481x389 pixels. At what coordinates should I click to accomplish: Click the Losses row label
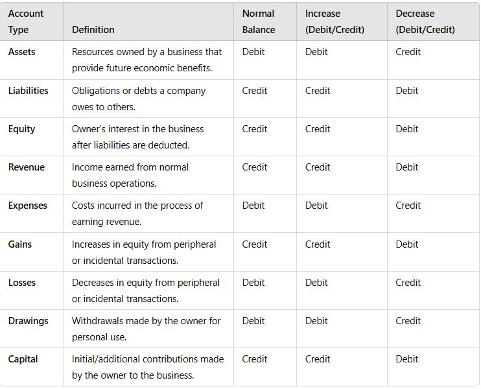[22, 283]
